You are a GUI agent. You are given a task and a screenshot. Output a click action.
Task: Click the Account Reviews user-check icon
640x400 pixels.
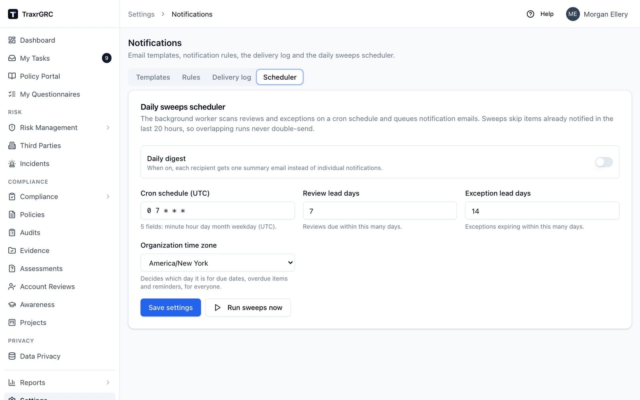[12, 286]
